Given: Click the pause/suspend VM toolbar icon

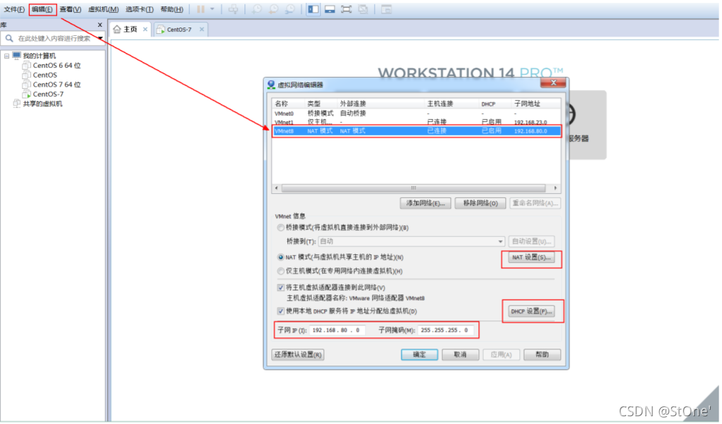Looking at the screenshot, I should point(201,9).
